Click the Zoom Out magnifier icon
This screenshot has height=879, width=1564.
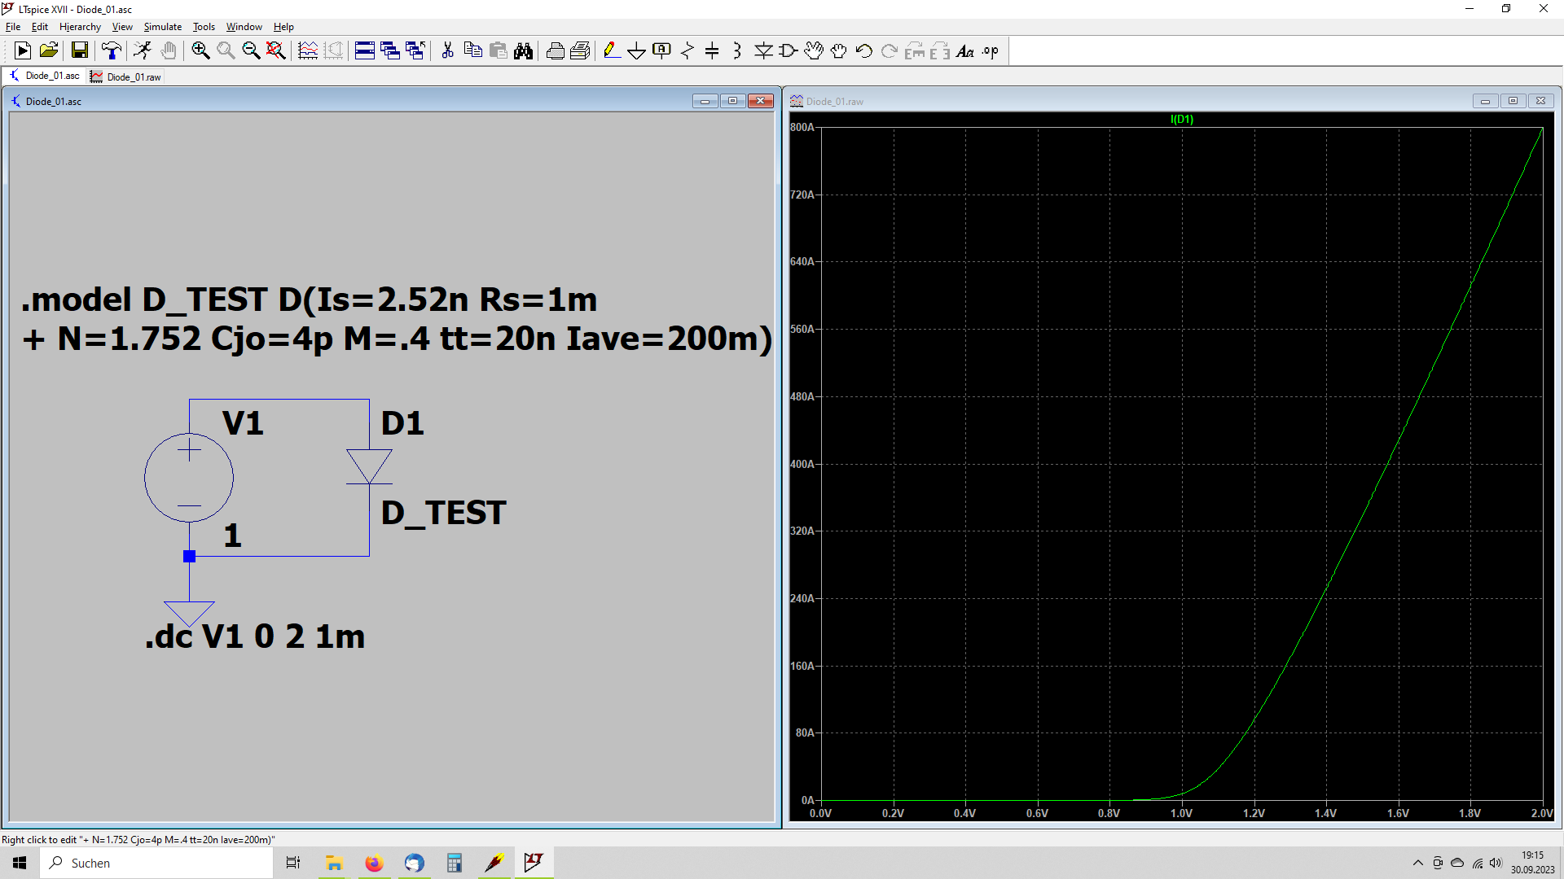[251, 51]
